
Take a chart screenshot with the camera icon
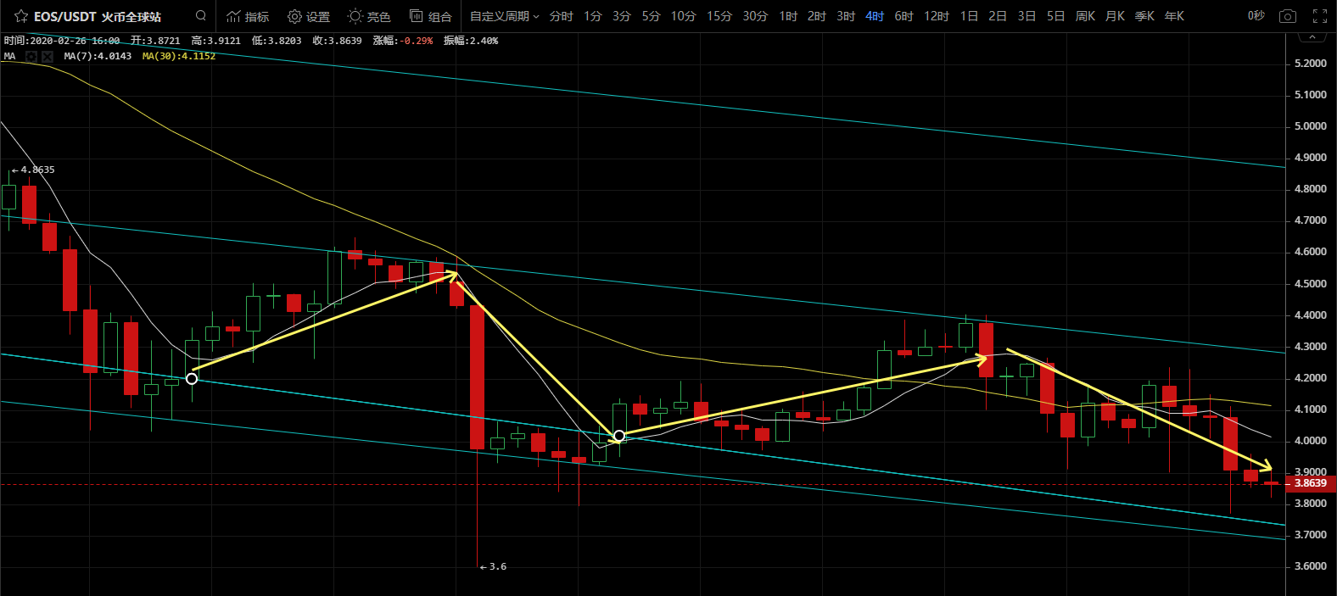pos(1288,16)
